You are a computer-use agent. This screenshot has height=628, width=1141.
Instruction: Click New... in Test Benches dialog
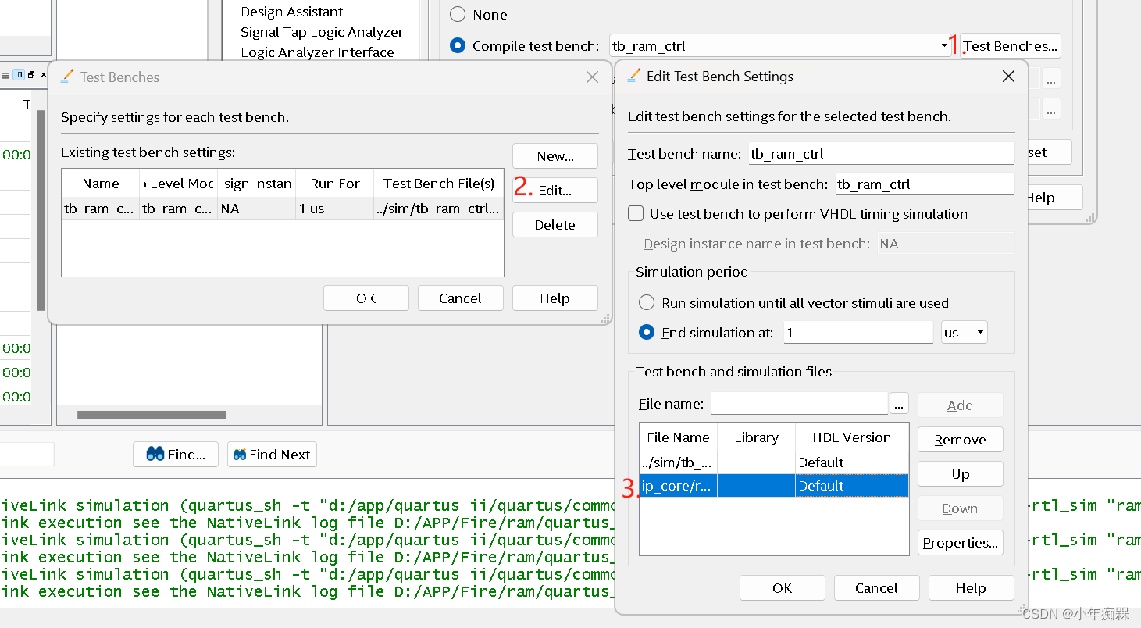coord(555,156)
